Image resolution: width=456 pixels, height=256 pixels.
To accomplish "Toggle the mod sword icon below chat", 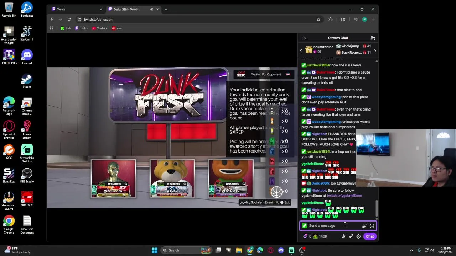I will (x=351, y=236).
